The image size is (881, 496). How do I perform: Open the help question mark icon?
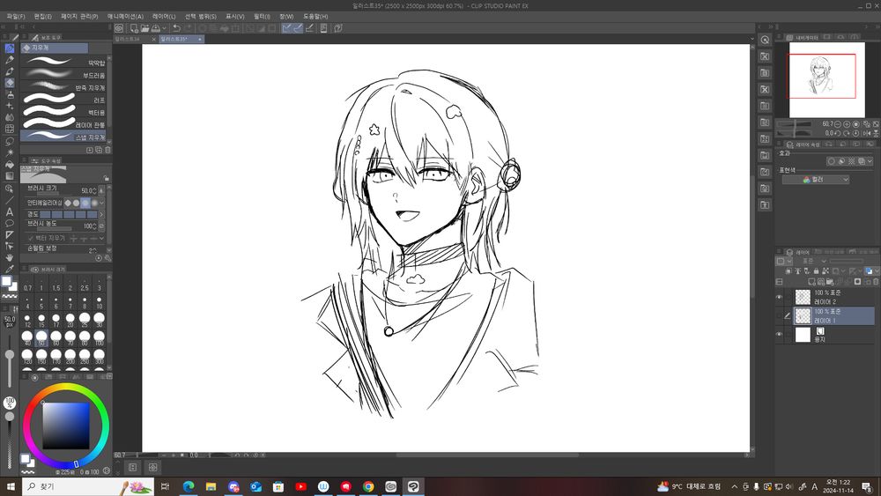(x=337, y=28)
